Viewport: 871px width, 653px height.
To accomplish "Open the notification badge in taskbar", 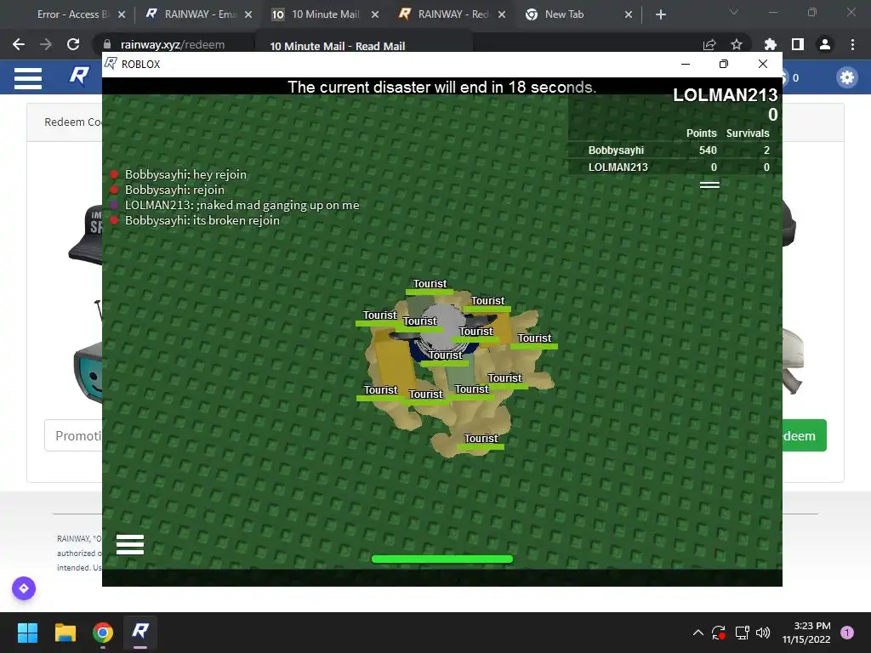I will click(x=847, y=633).
